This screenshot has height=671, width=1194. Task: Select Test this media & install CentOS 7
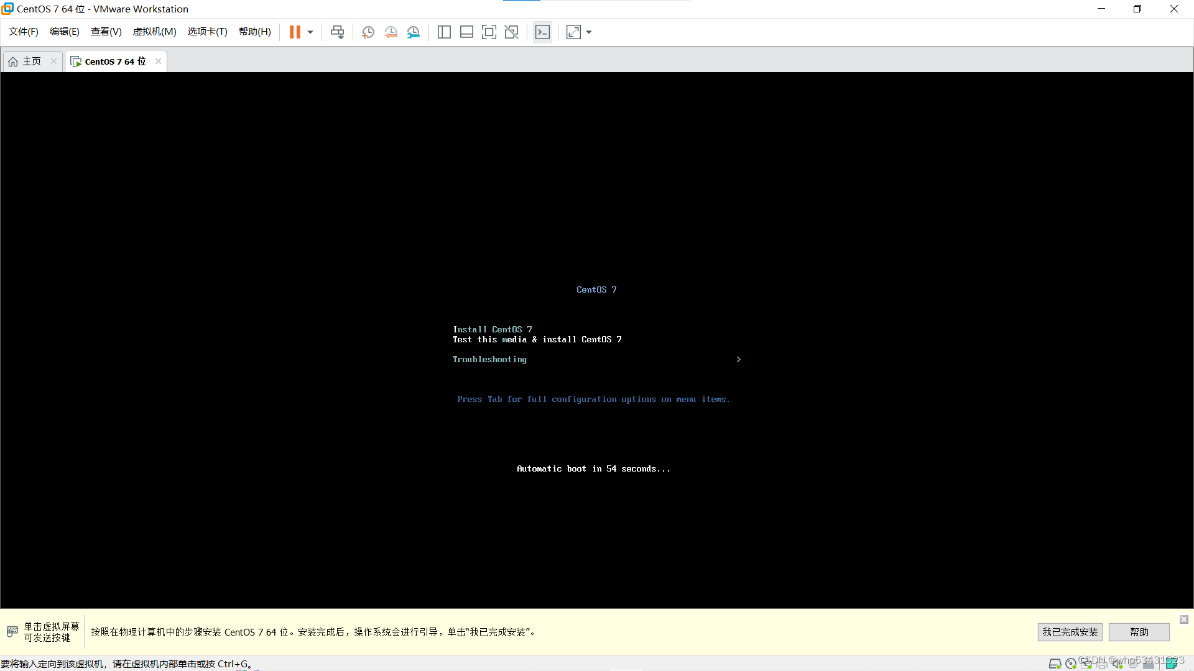point(537,339)
